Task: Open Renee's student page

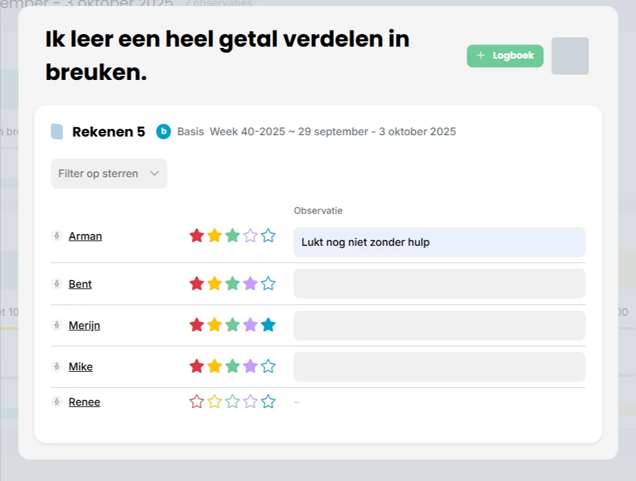Action: 84,402
